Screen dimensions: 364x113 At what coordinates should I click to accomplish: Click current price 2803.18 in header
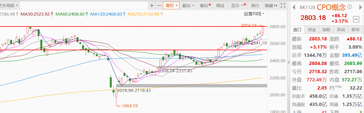313,18
